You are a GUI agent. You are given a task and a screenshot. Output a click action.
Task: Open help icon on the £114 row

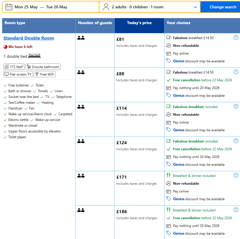click(236, 106)
